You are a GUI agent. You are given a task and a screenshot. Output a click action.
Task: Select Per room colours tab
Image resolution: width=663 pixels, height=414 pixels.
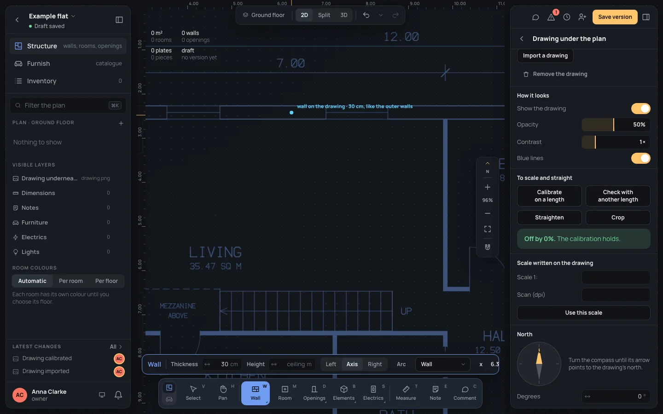pos(71,281)
